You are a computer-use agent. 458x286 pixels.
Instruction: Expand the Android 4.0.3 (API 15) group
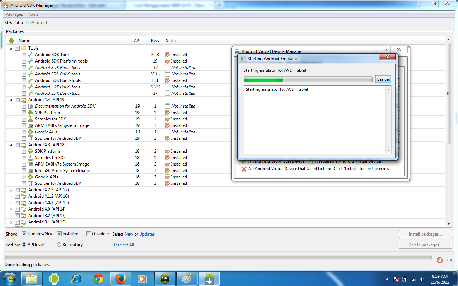(11, 203)
